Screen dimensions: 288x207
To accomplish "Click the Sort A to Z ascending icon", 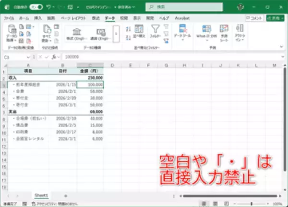I will pos(128,29).
